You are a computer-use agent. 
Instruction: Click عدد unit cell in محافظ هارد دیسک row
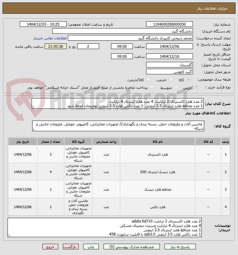tap(106, 189)
